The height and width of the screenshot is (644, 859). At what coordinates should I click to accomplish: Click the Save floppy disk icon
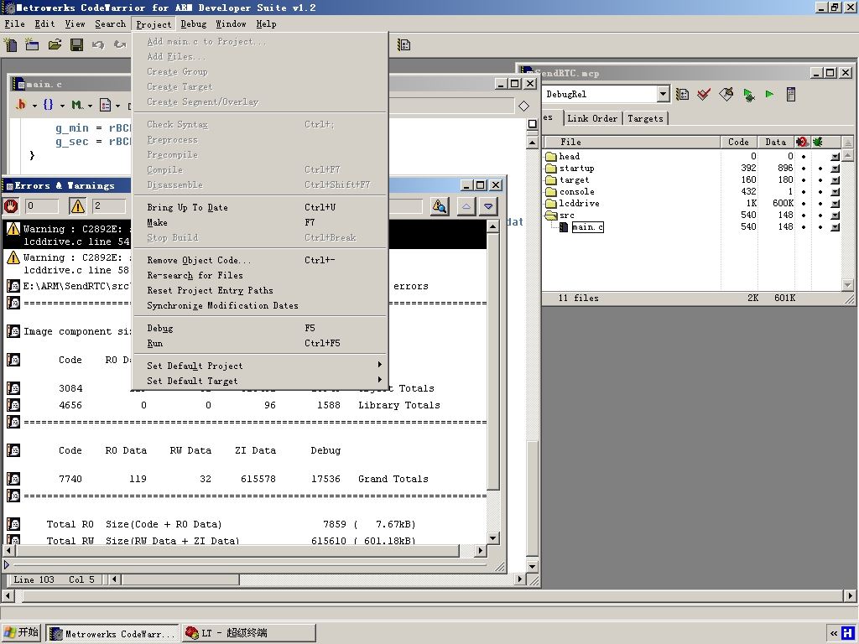(76, 44)
